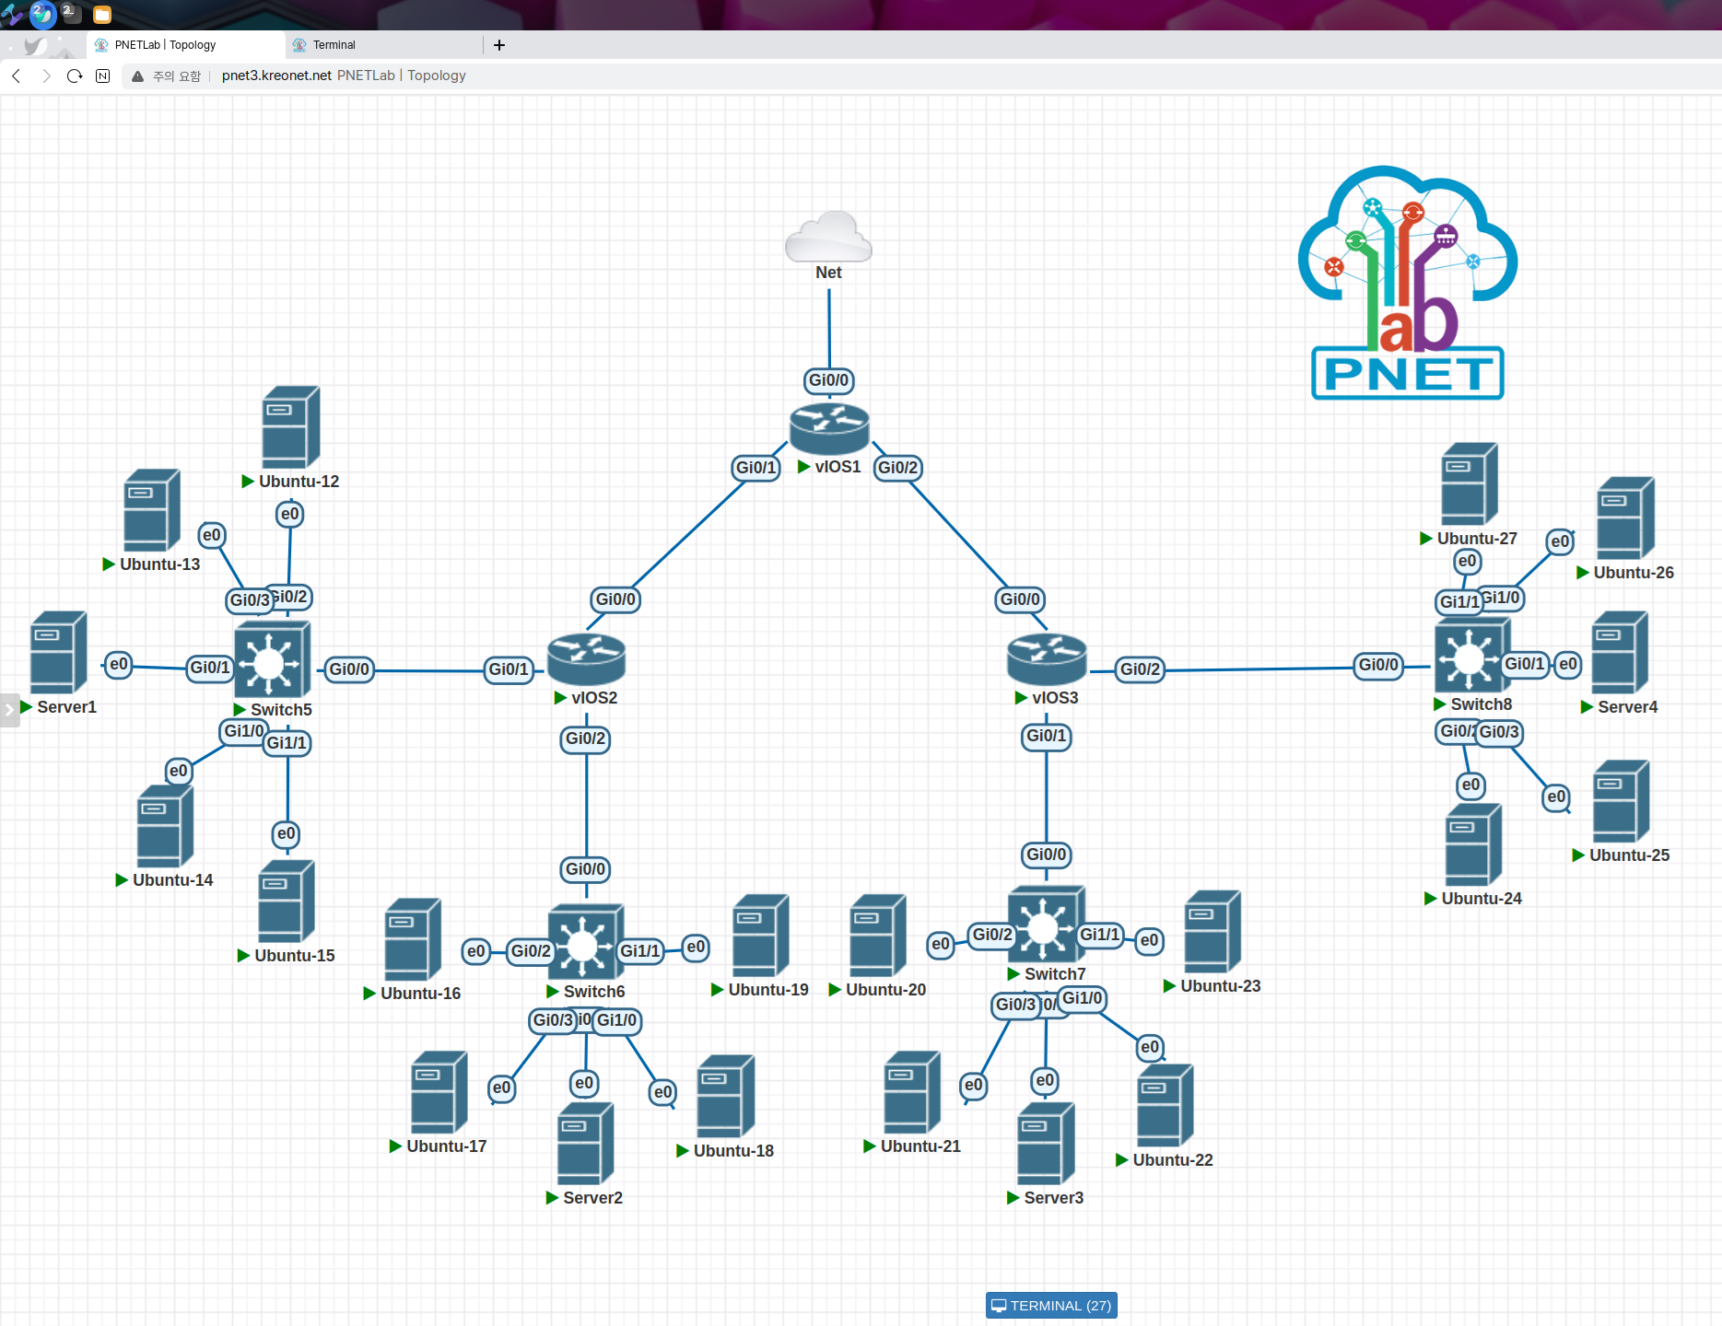Click the PNET lab logo image
1722x1326 pixels.
[x=1408, y=283]
